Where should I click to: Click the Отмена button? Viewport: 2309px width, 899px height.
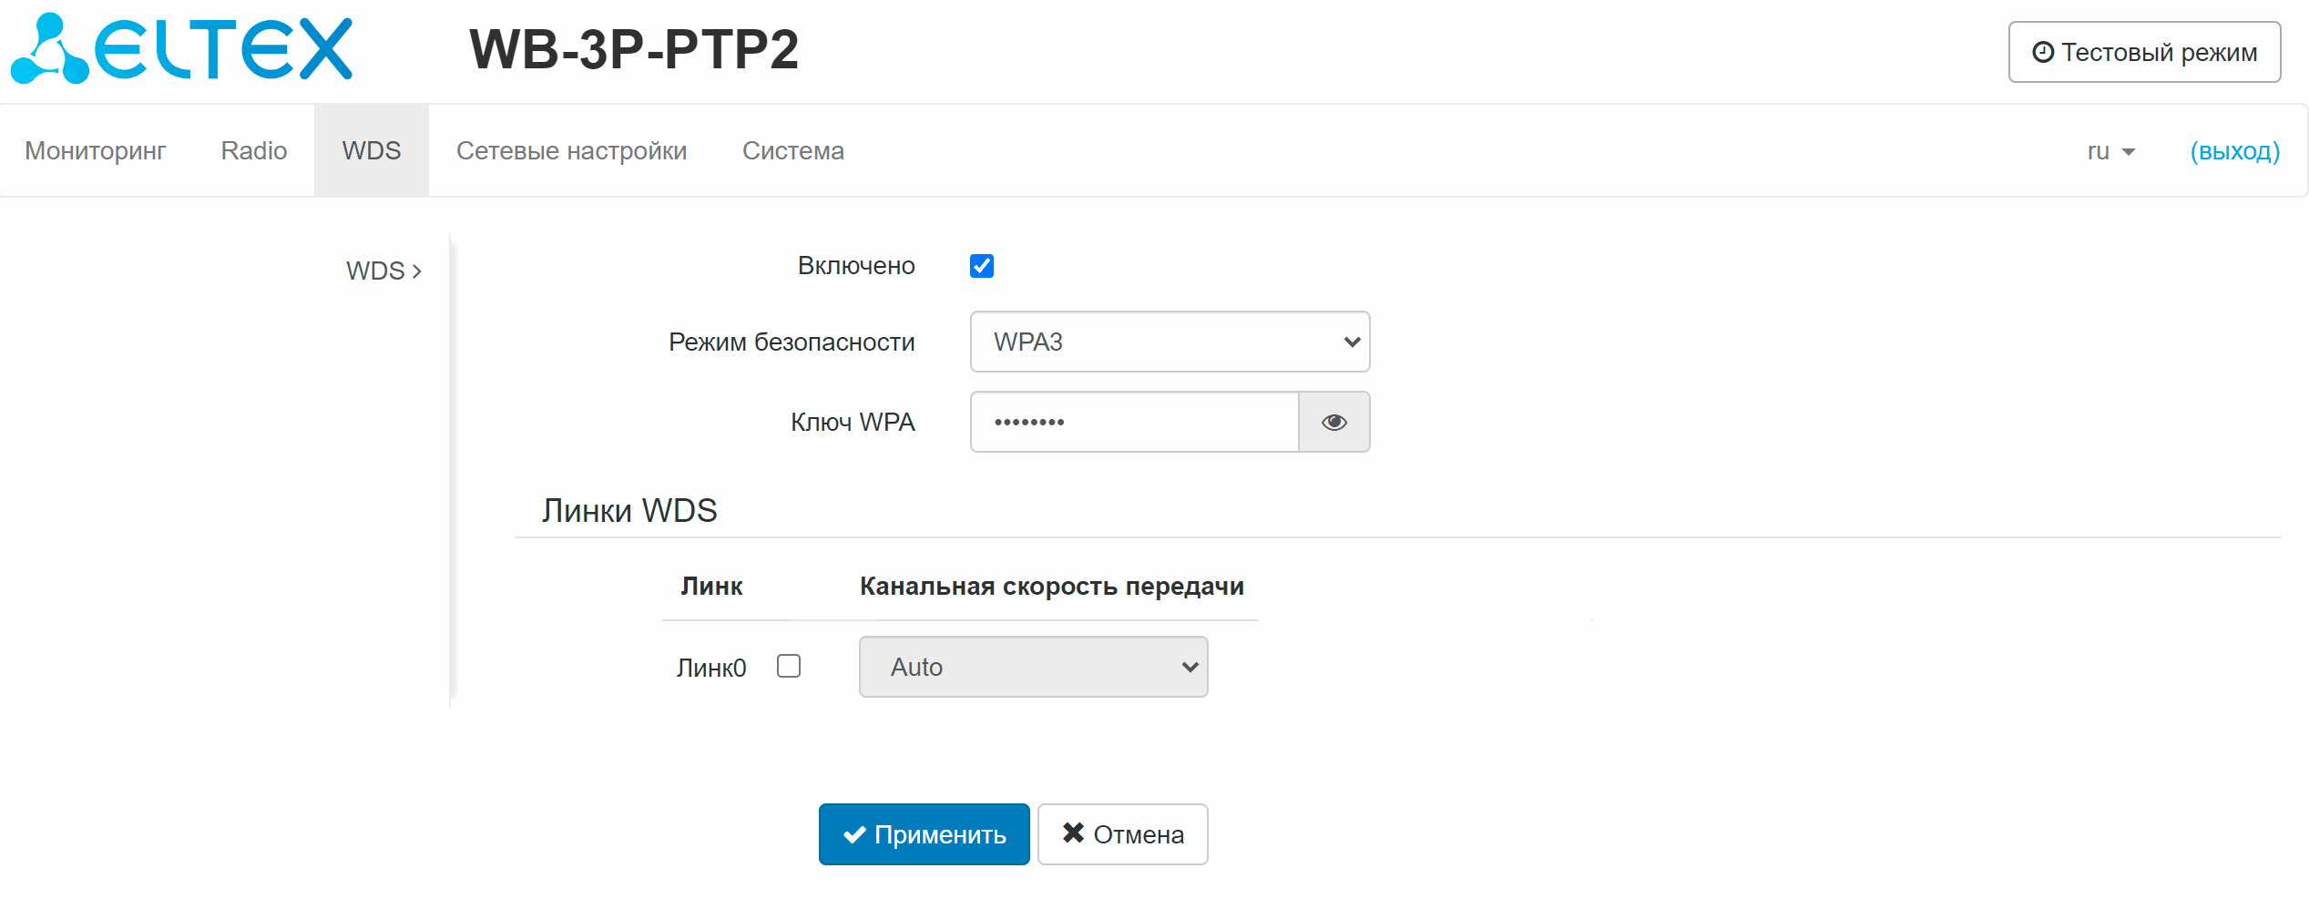click(x=1122, y=834)
